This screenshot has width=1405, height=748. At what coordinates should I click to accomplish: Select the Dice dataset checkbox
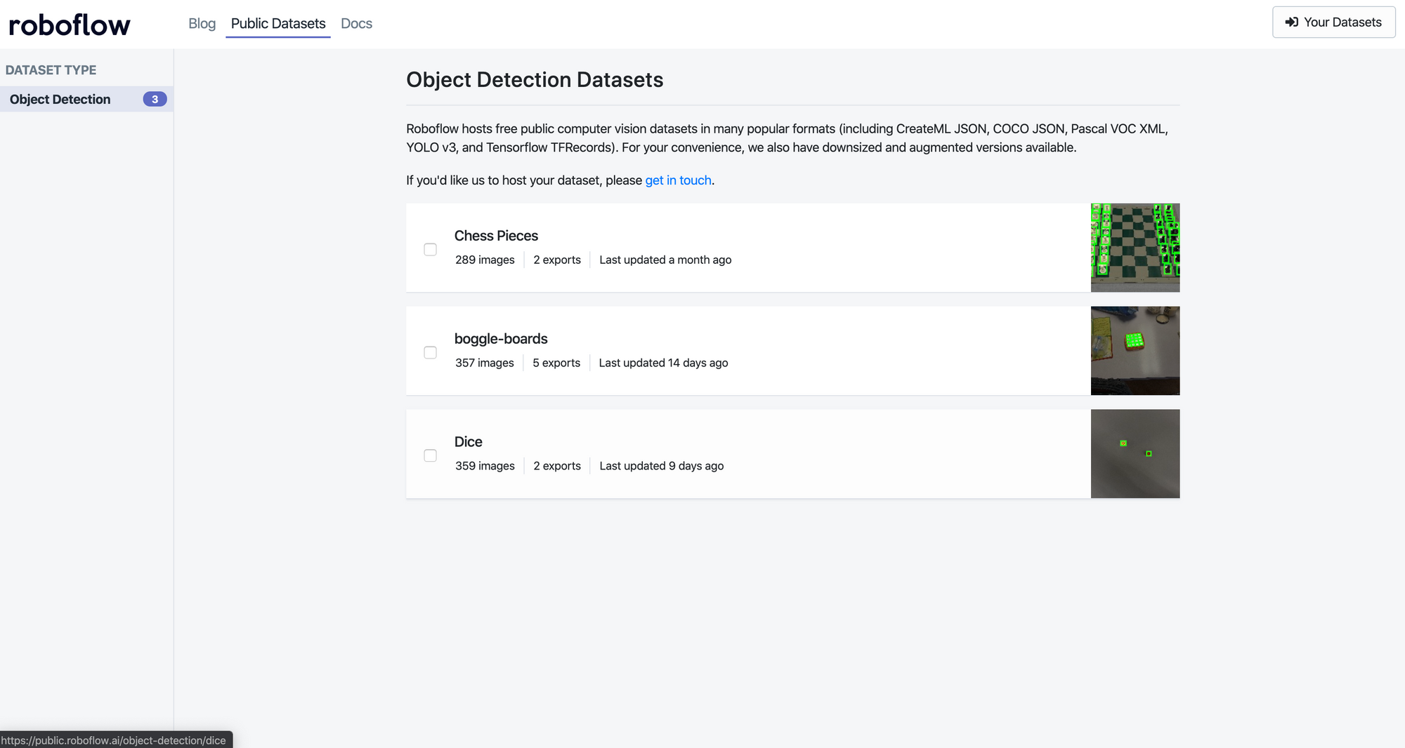click(430, 455)
